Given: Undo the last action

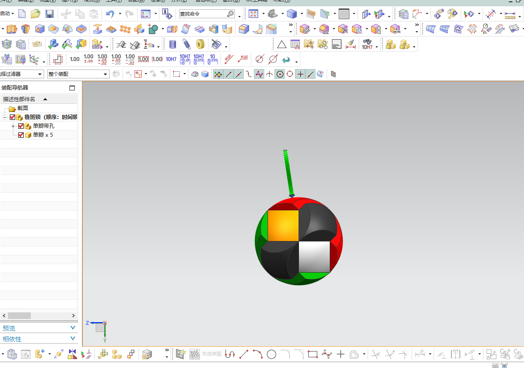Looking at the screenshot, I should click(110, 14).
